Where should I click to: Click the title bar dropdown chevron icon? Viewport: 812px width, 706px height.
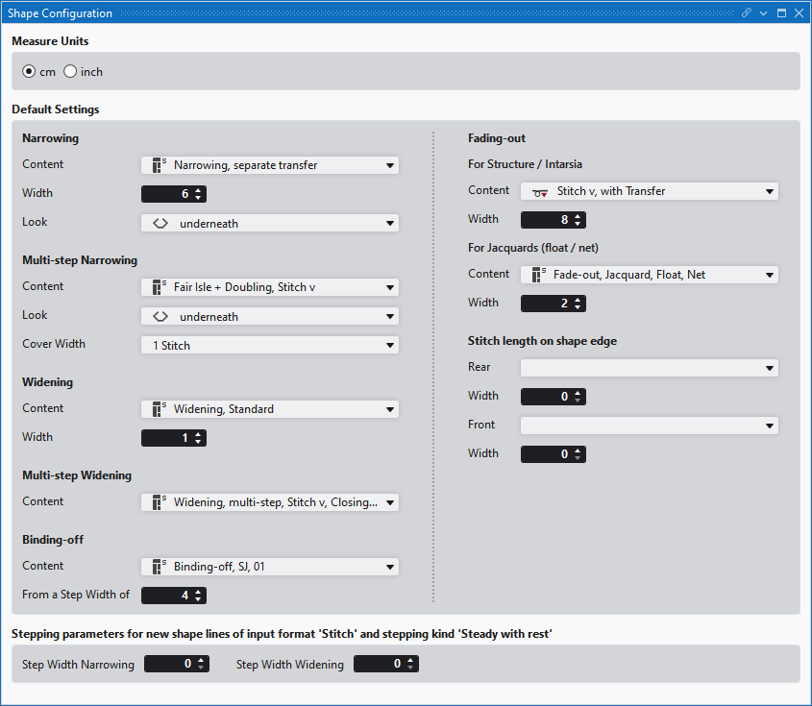click(763, 13)
